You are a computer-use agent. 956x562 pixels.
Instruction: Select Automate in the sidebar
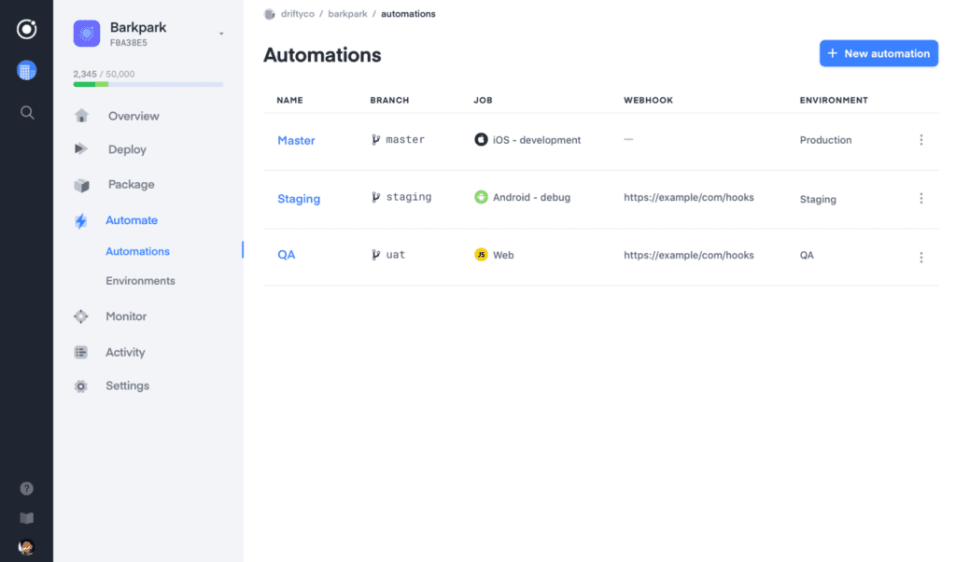[x=131, y=220]
